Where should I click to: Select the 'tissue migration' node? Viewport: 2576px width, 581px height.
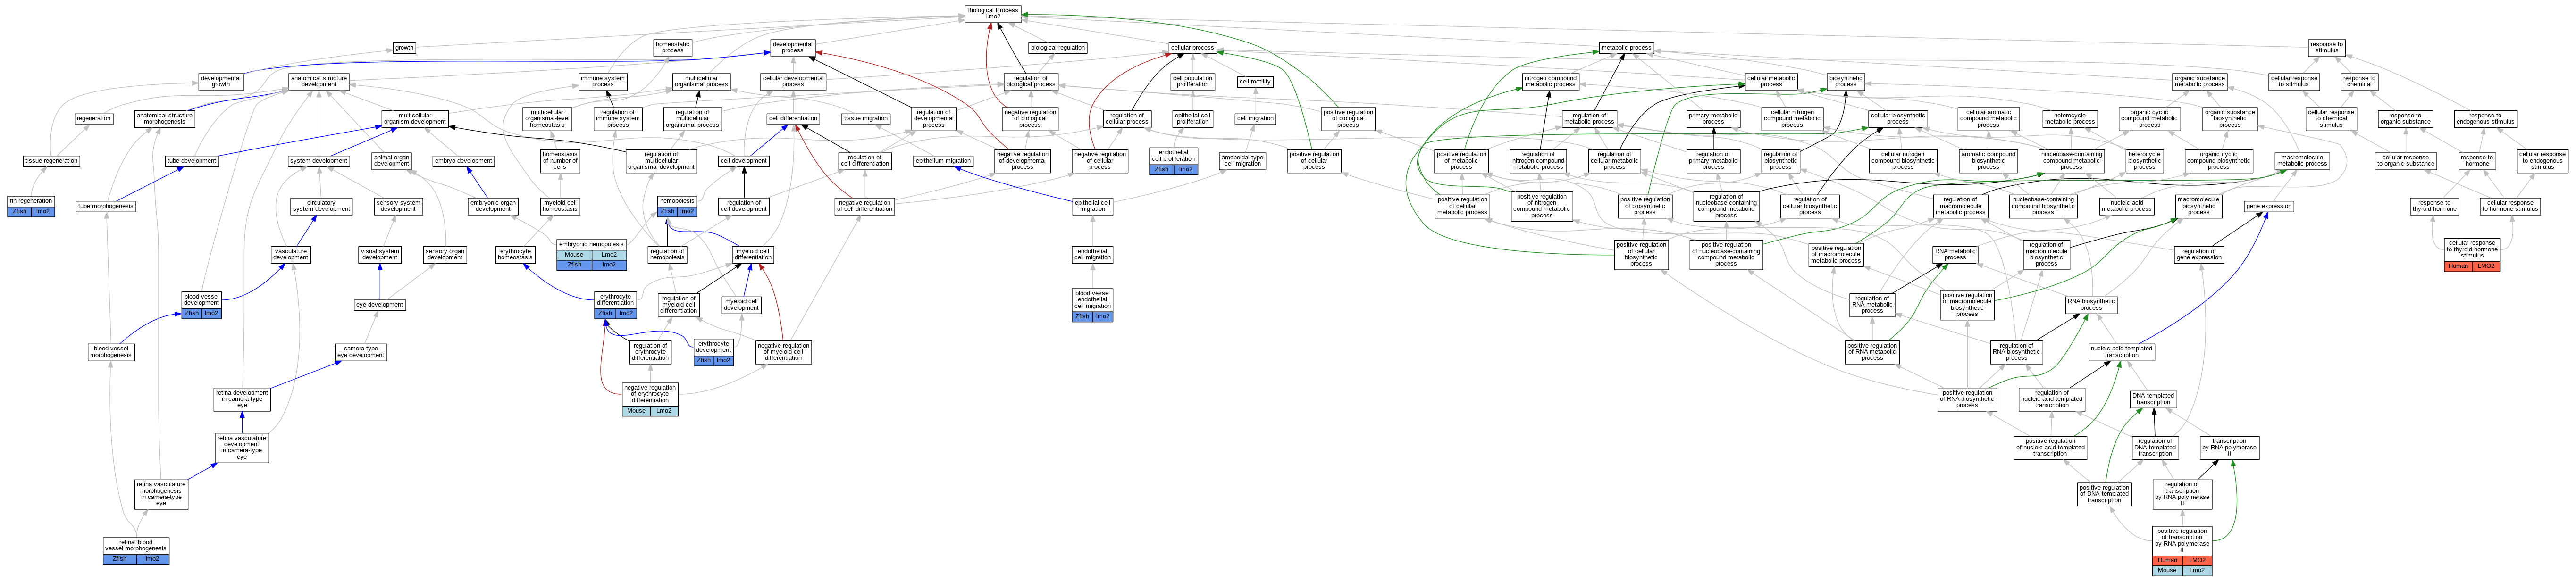(865, 119)
